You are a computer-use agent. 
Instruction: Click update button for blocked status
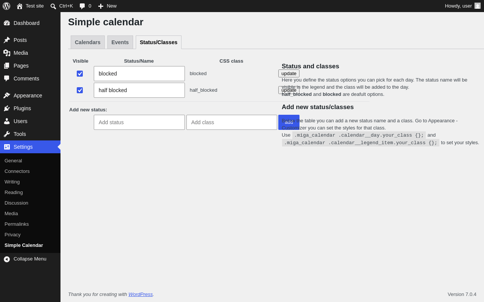pos(289,73)
